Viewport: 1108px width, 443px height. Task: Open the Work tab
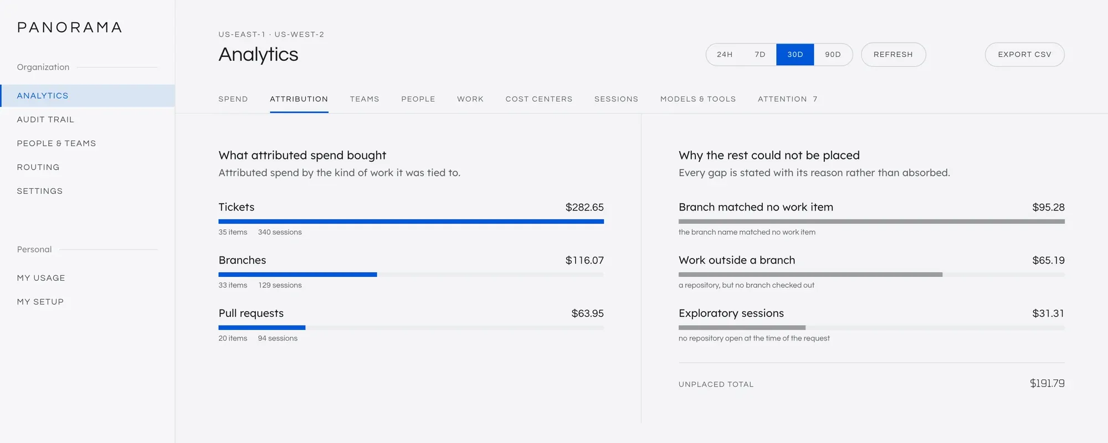click(x=470, y=99)
